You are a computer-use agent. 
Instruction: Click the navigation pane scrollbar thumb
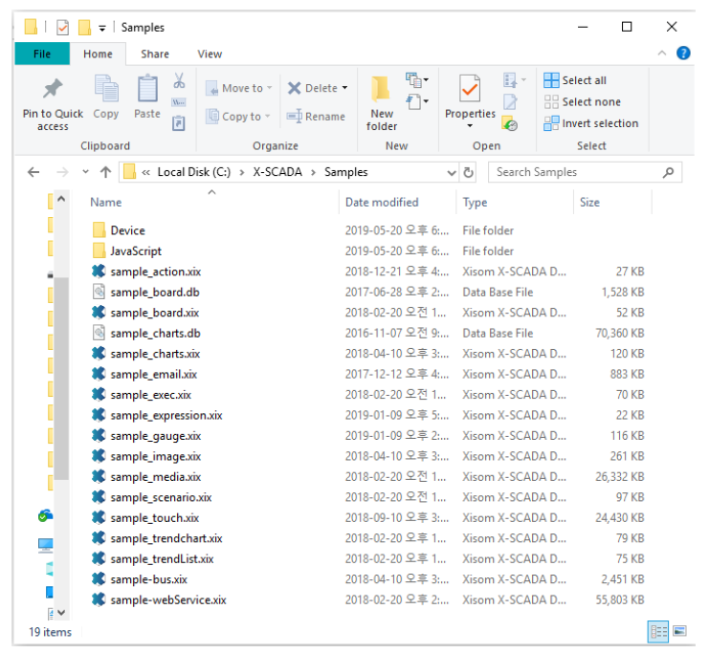click(61, 379)
